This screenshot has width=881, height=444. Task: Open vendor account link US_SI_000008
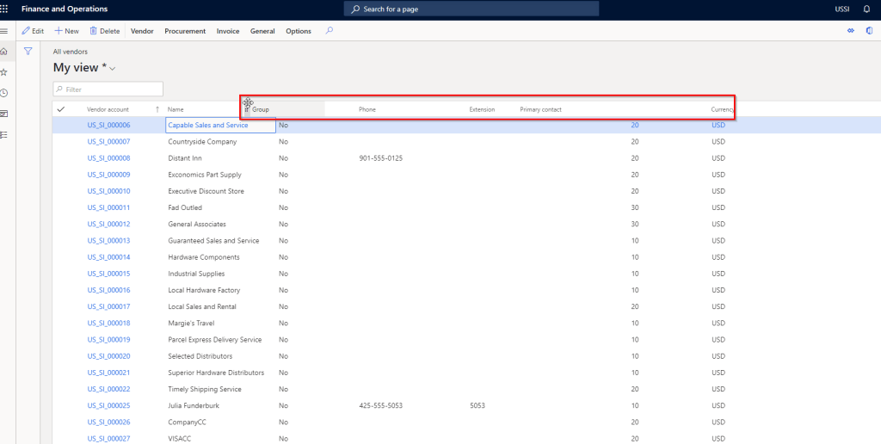pos(108,158)
